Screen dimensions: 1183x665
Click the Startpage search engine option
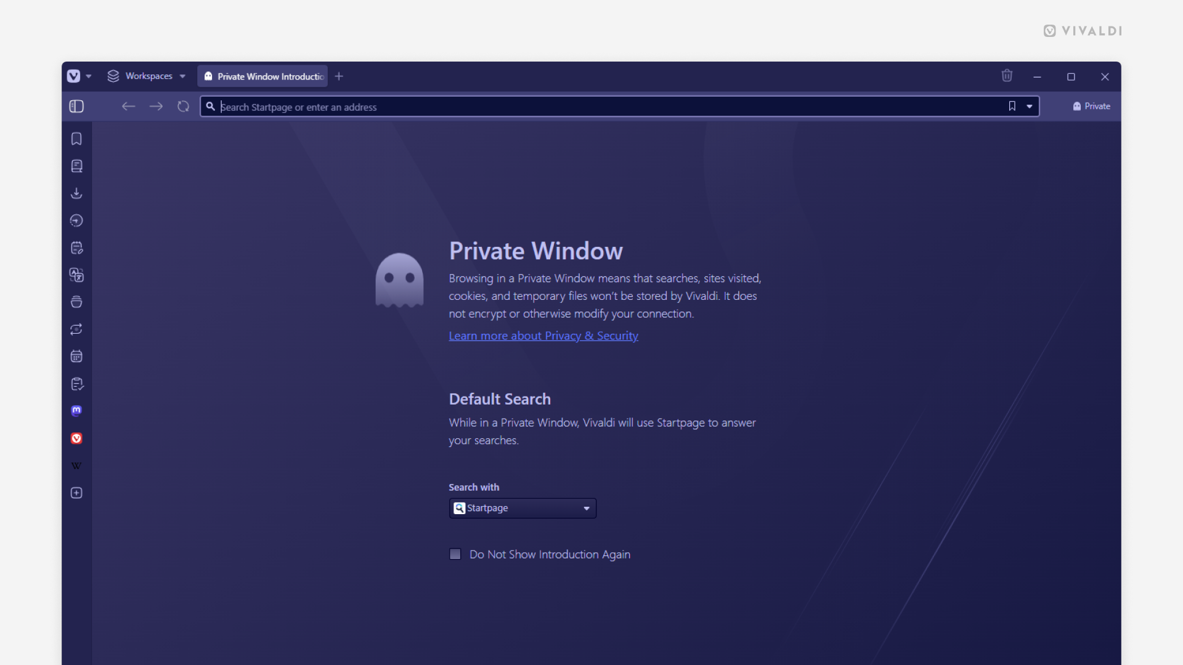pos(521,507)
